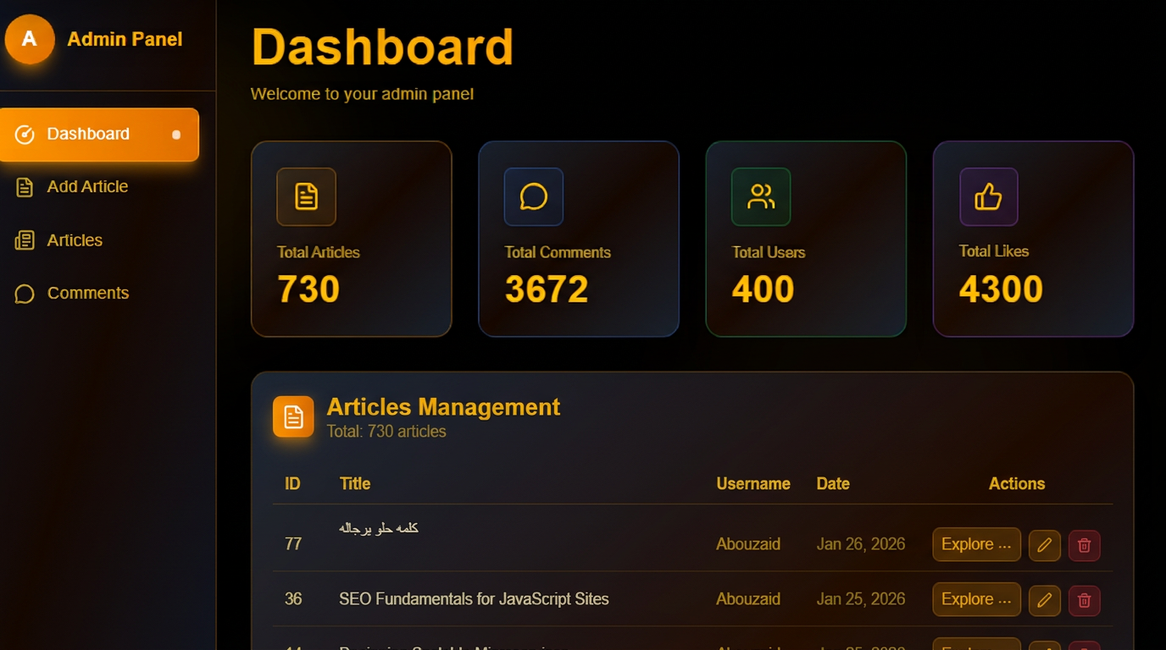This screenshot has height=650, width=1166.
Task: Click username Abouzaid in article 77 row
Action: point(748,544)
